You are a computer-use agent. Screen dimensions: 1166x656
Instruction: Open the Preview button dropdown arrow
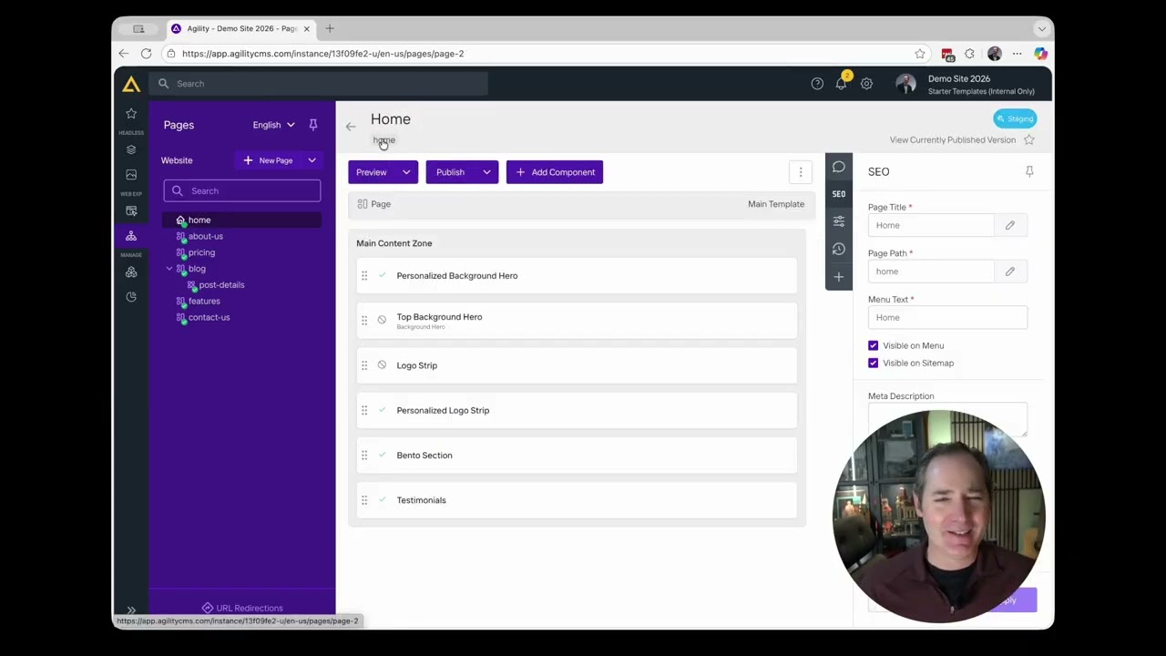tap(406, 172)
